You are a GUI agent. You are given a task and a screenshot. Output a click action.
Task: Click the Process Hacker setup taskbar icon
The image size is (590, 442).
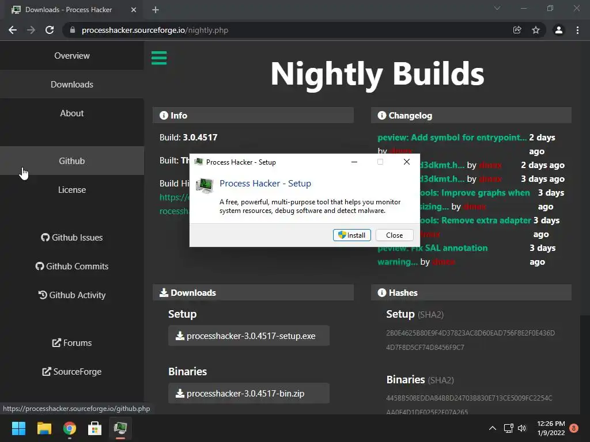point(120,428)
